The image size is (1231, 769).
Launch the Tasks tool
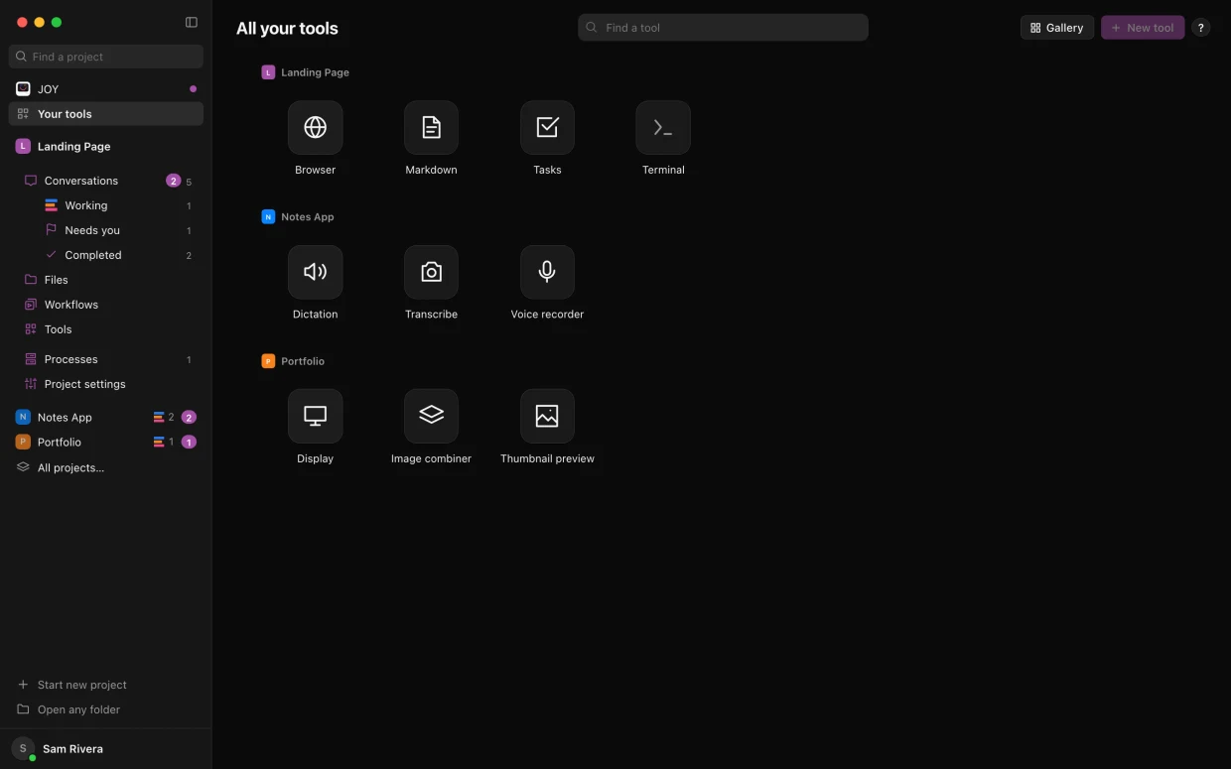[x=547, y=128]
